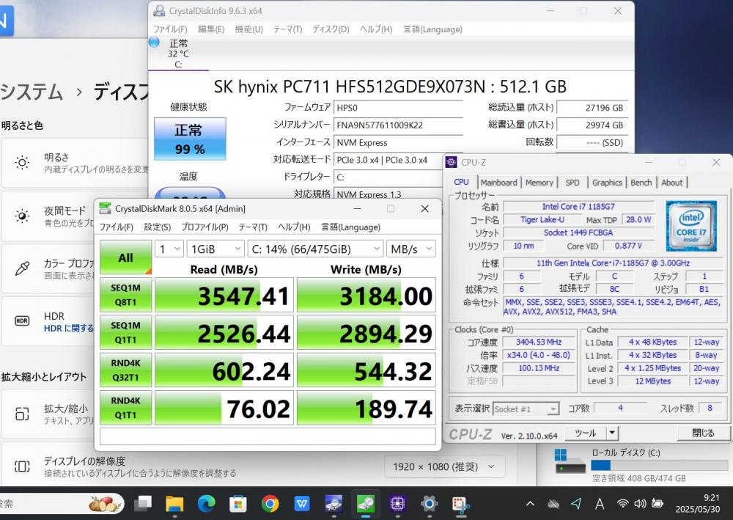Click the Intel Core i7 logo in CPU-Z
The width and height of the screenshot is (733, 520).
pos(691,226)
